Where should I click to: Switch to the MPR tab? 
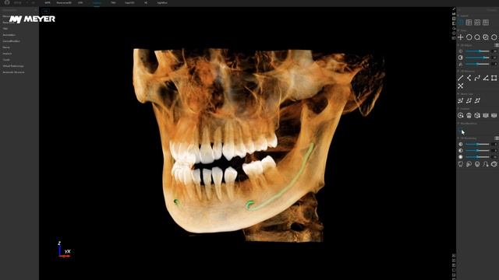pyautogui.click(x=48, y=2)
